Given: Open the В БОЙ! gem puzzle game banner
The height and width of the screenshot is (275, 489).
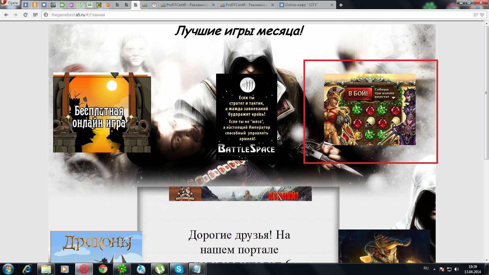Looking at the screenshot, I should pos(370,109).
